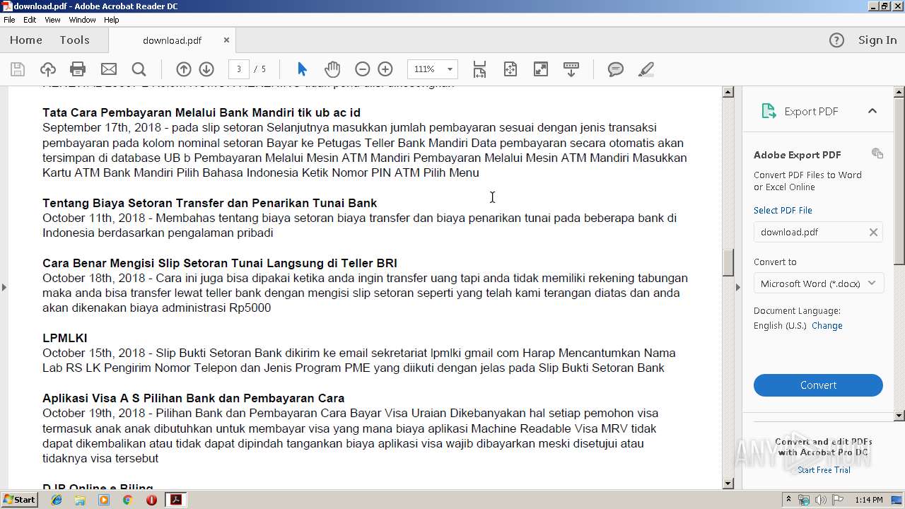Open the Help question mark icon

click(836, 40)
